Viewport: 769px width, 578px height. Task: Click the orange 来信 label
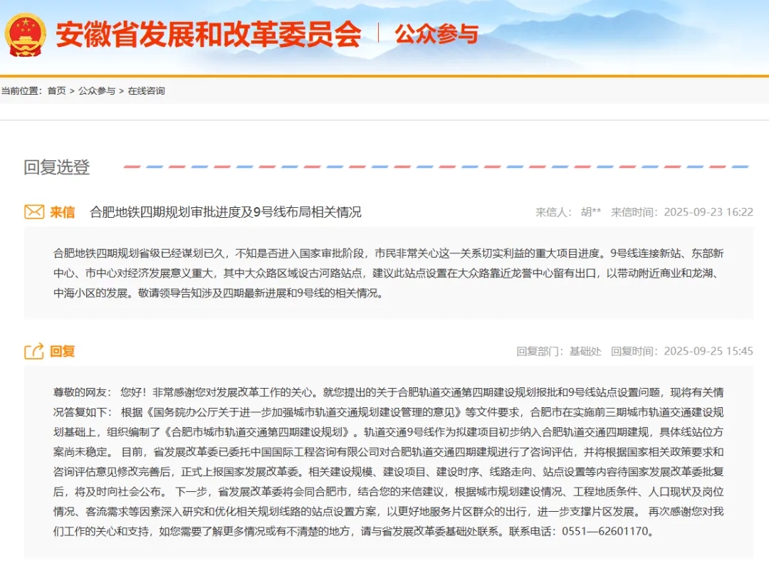(62, 212)
